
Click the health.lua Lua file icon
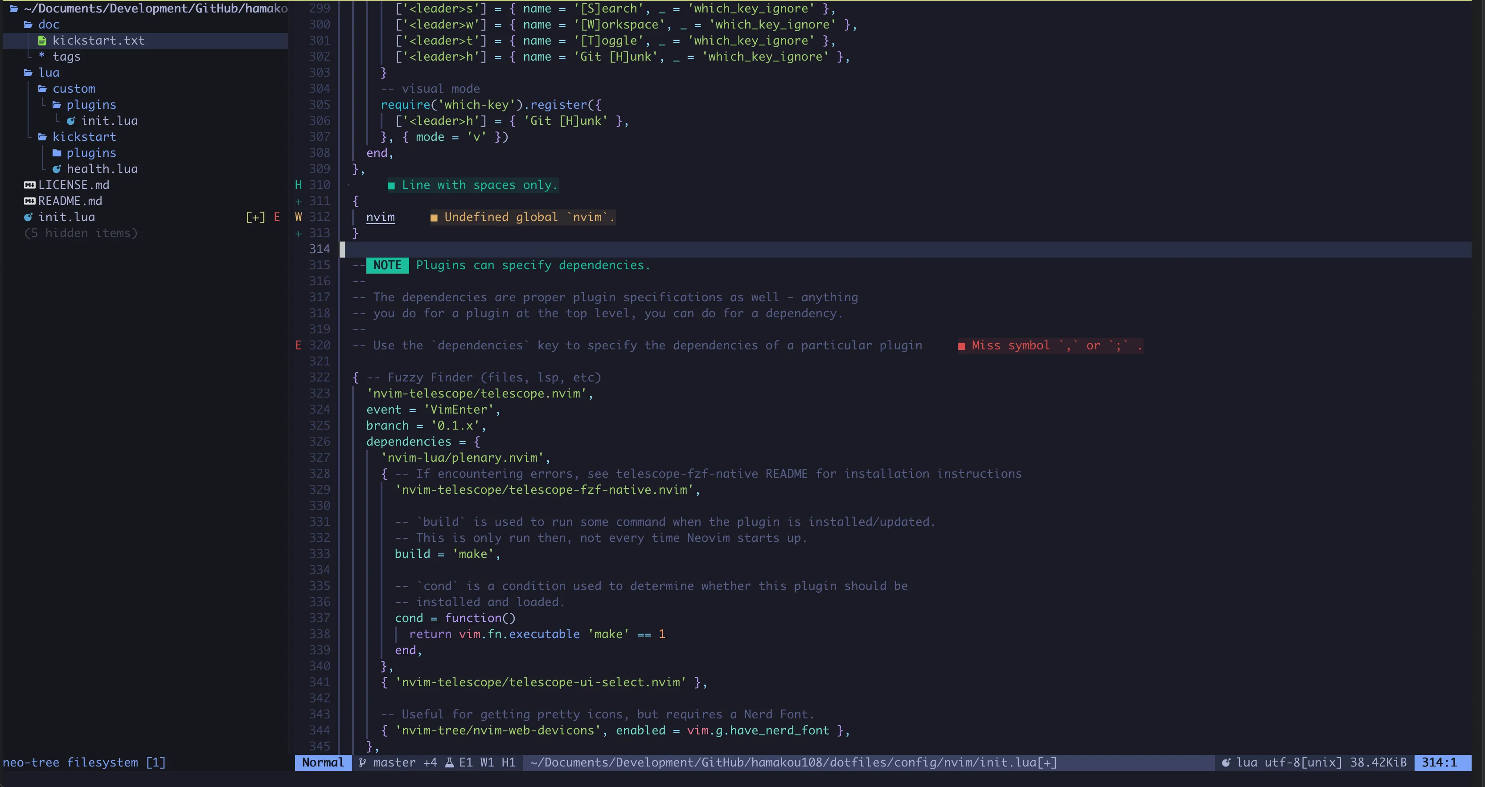[x=57, y=169]
